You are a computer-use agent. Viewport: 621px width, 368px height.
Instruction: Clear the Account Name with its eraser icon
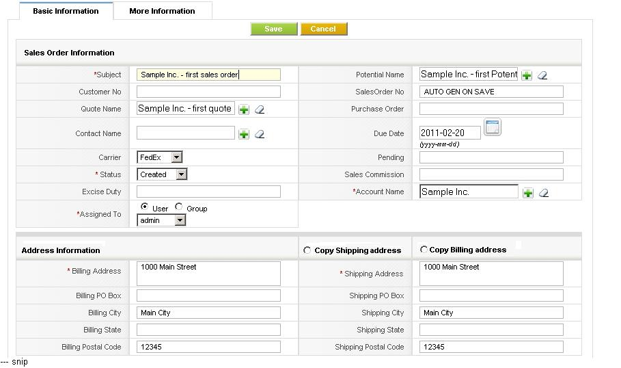[x=544, y=193]
